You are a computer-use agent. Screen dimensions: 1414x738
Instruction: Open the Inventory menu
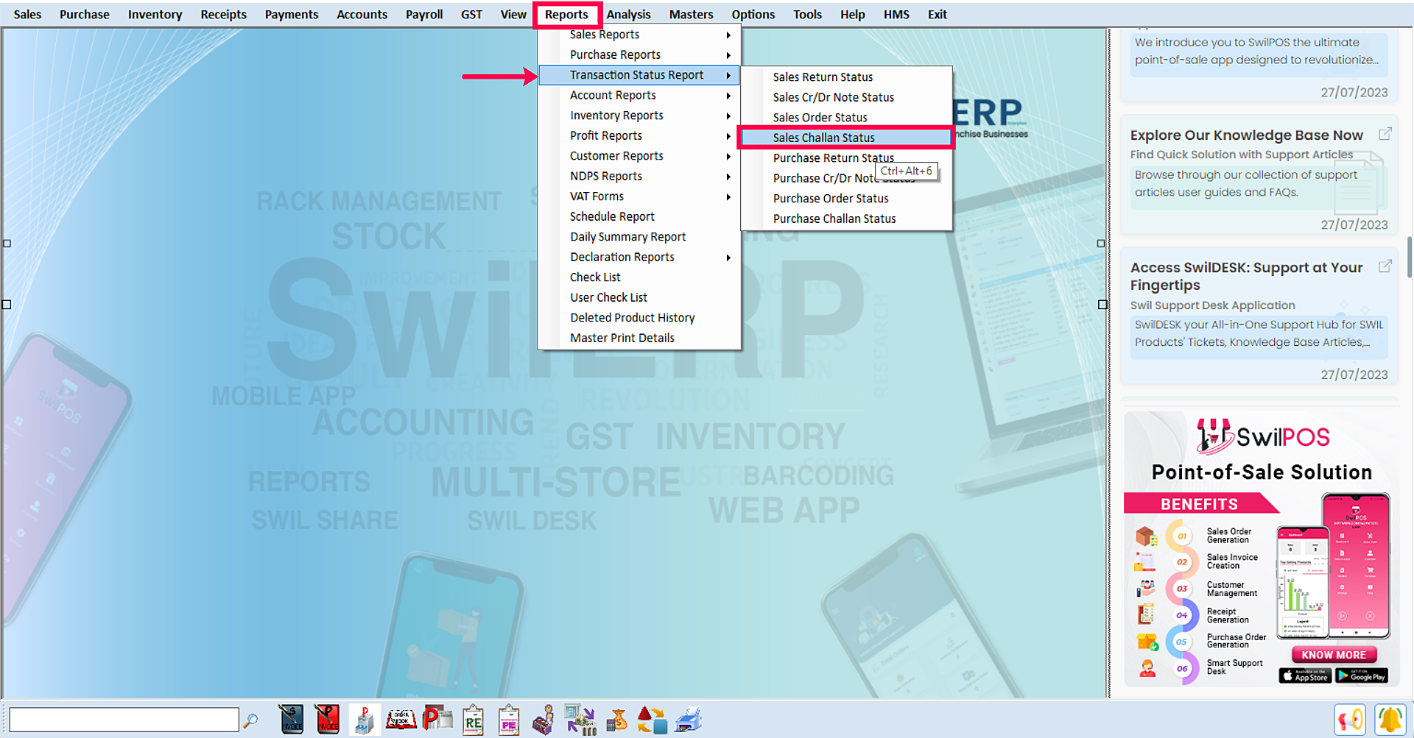(155, 14)
